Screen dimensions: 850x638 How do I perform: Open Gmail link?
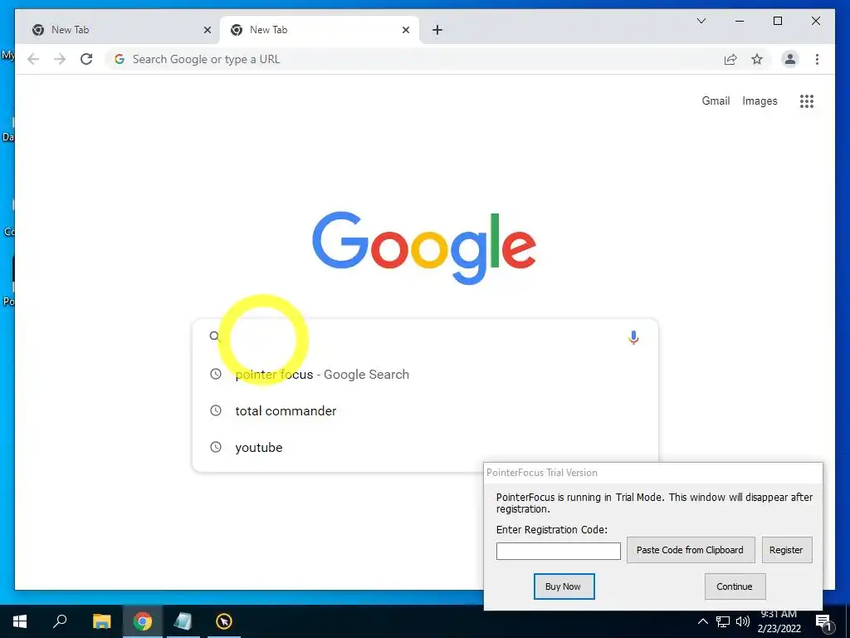716,101
